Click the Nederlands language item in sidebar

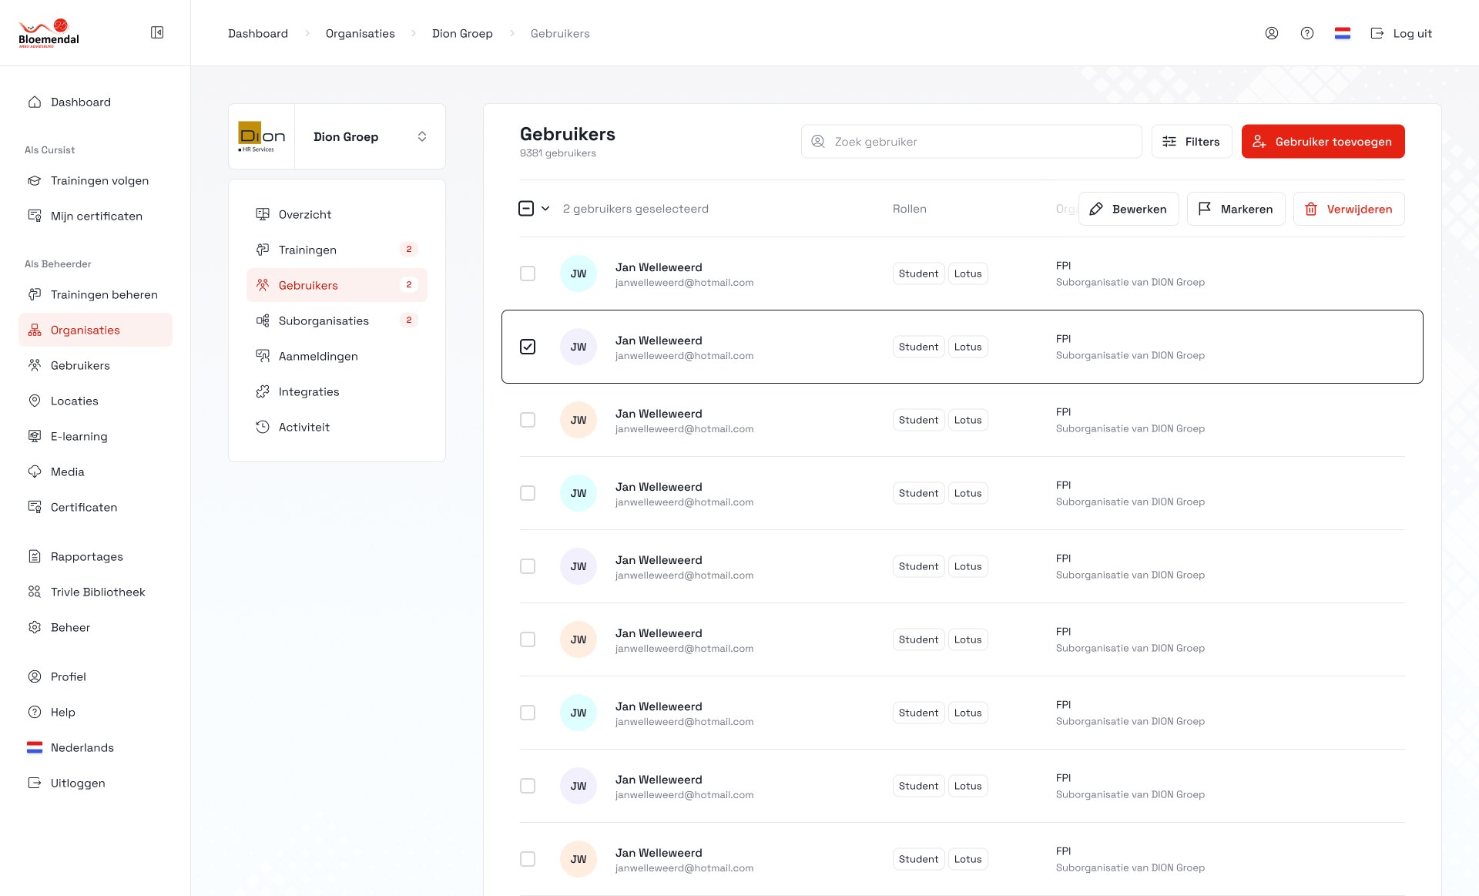pyautogui.click(x=96, y=747)
